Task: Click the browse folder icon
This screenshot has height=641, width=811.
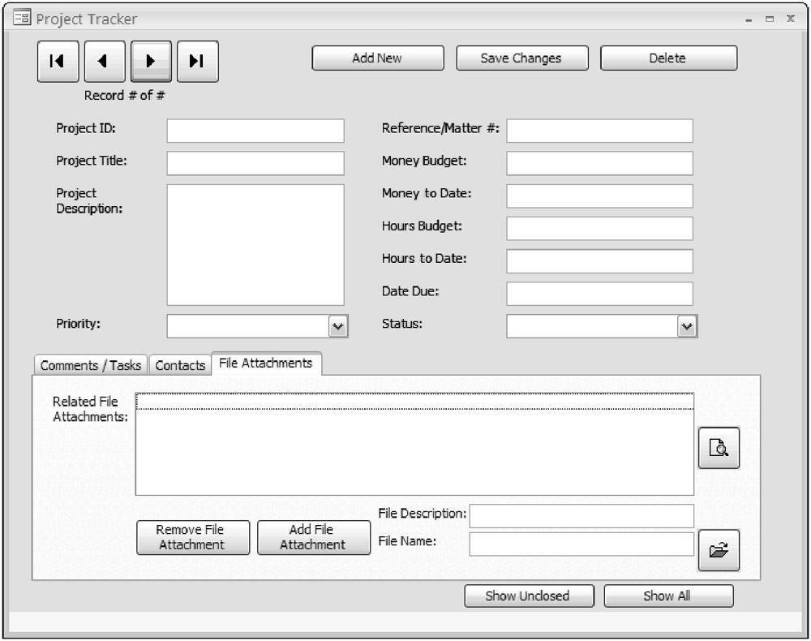Action: tap(719, 550)
